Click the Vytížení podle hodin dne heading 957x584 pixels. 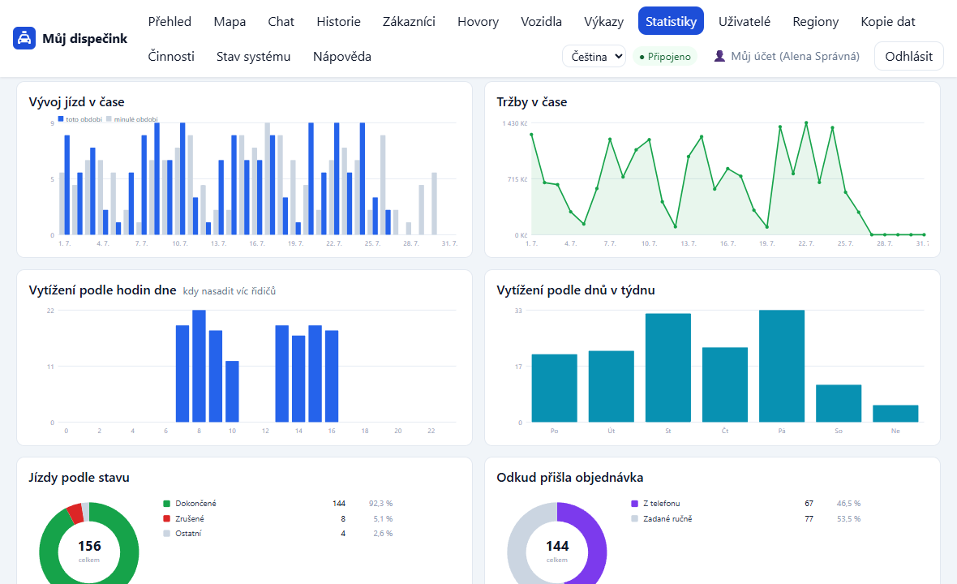(102, 290)
